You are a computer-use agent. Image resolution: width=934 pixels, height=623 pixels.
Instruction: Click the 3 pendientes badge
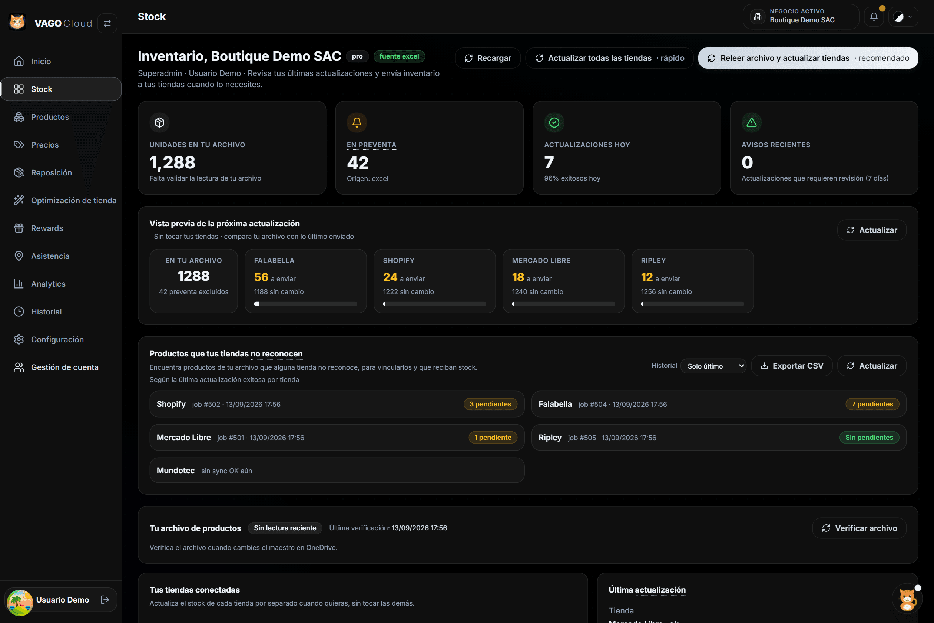tap(490, 404)
